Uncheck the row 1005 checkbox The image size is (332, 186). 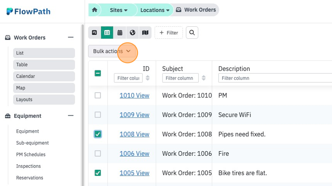coord(98,173)
